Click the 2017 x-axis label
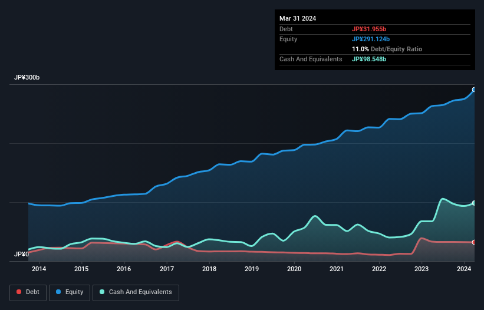484x310 pixels. (x=166, y=269)
